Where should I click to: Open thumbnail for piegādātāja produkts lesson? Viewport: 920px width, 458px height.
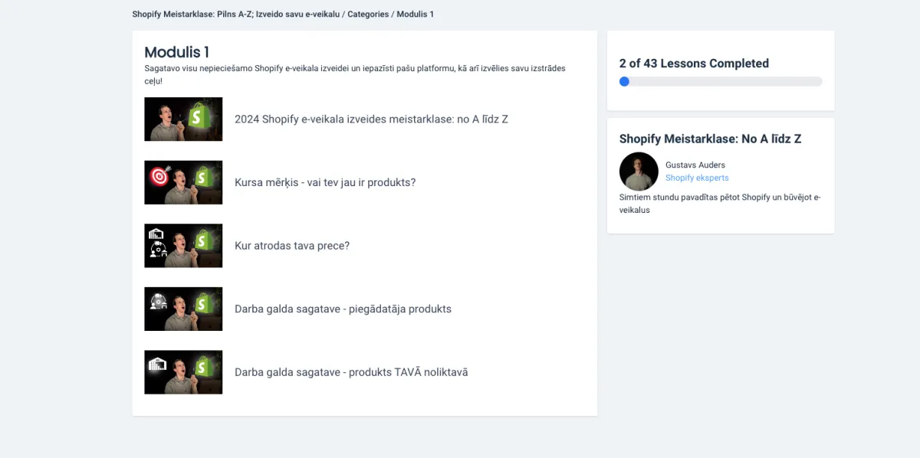[183, 309]
